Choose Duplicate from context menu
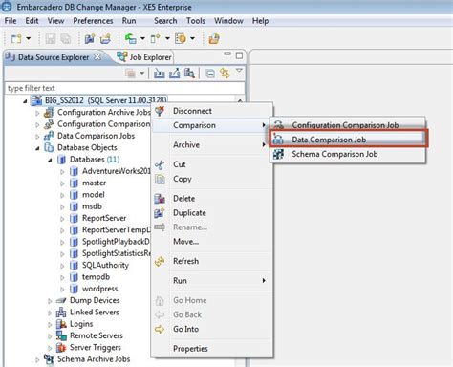This screenshot has width=453, height=367. [211, 213]
